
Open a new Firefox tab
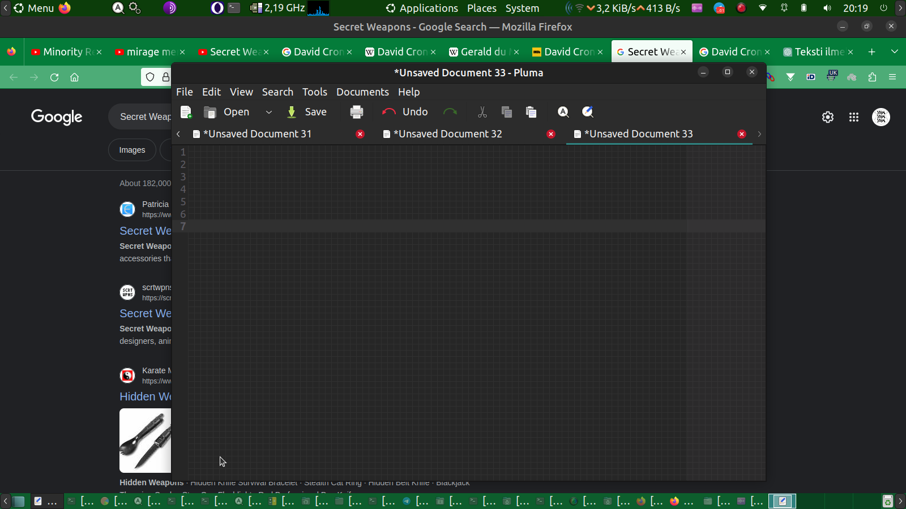(872, 51)
